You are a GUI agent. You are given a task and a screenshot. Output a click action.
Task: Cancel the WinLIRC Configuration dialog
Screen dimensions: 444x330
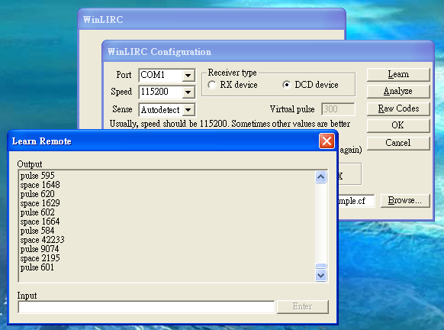point(398,143)
